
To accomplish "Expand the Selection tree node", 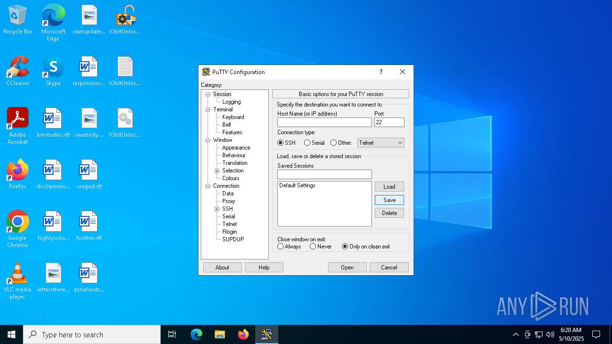I will pos(217,171).
